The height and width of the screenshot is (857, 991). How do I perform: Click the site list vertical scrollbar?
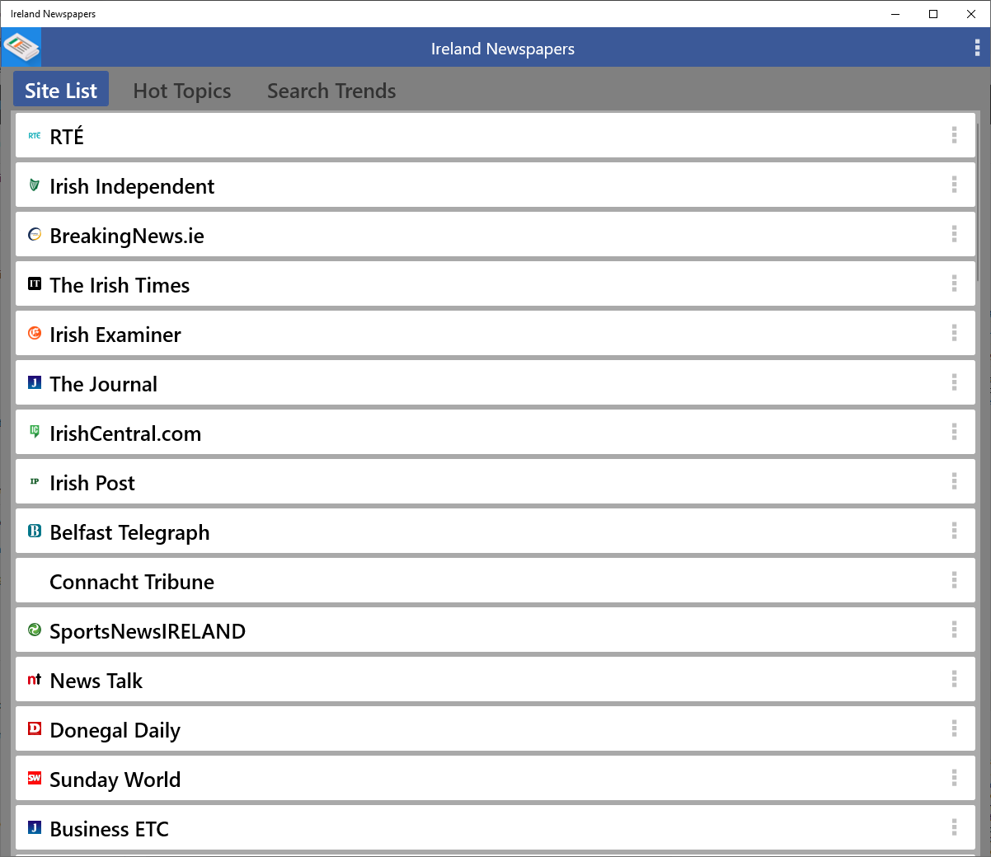tap(978, 202)
